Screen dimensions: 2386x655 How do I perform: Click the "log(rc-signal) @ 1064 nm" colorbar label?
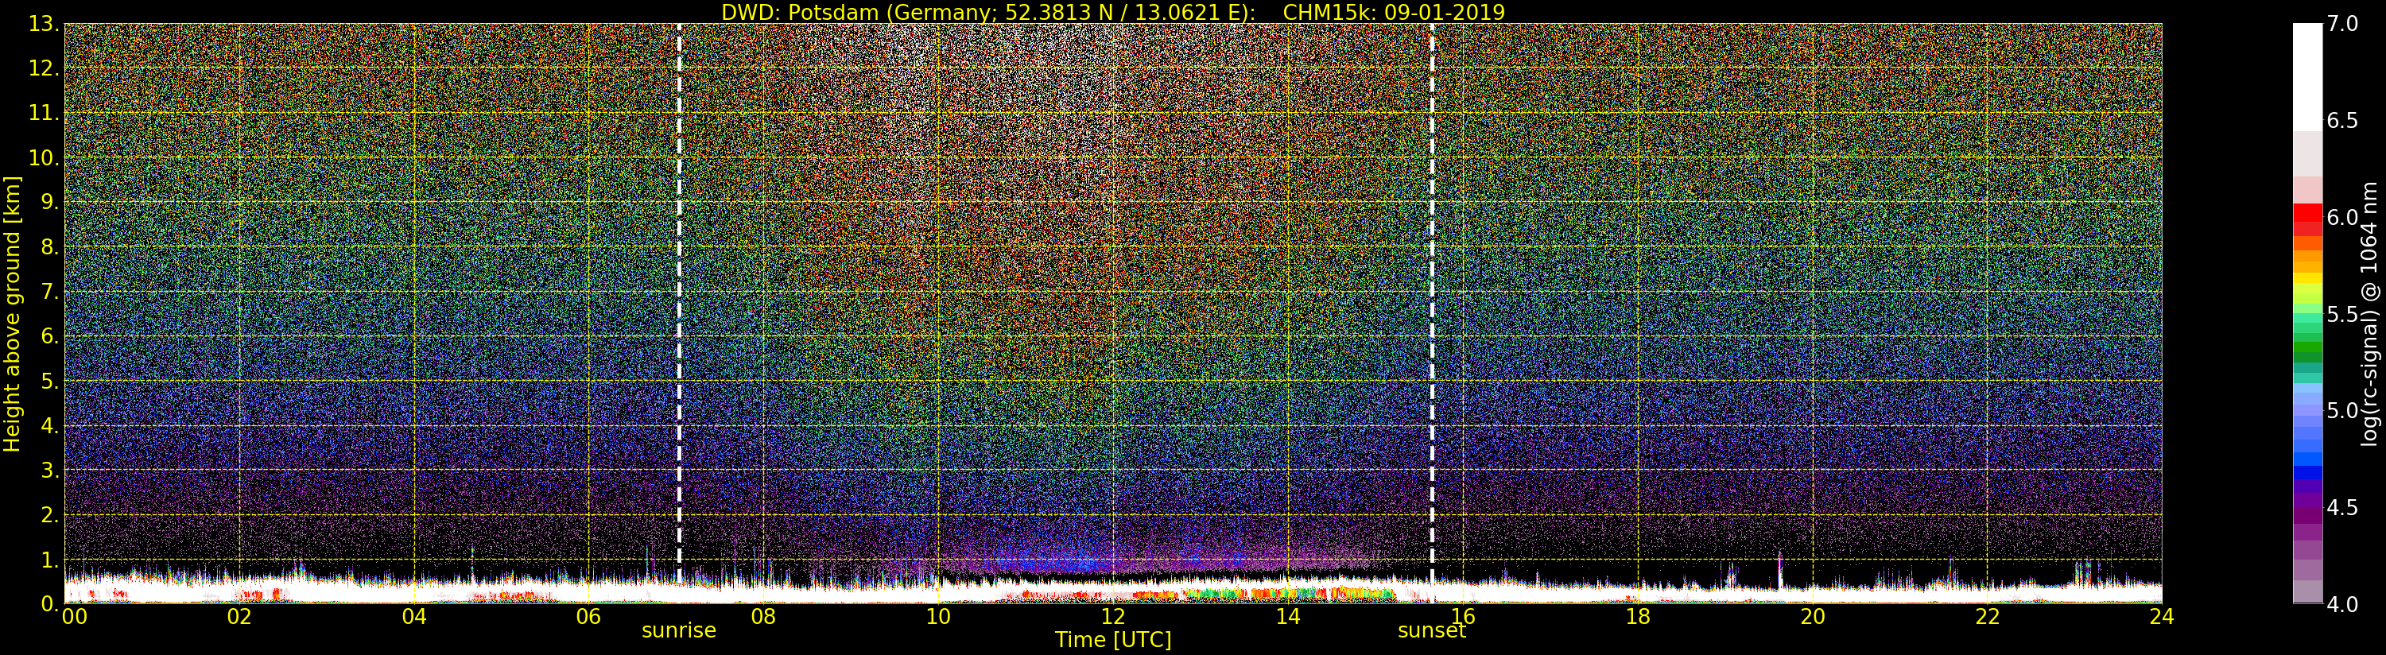2369,314
